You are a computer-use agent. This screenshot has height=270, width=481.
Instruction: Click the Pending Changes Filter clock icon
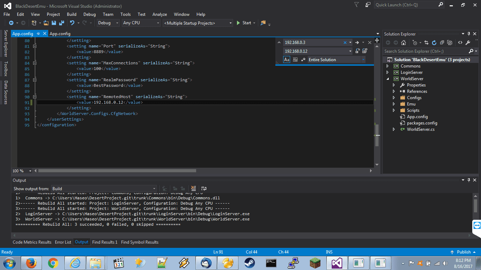coord(415,43)
